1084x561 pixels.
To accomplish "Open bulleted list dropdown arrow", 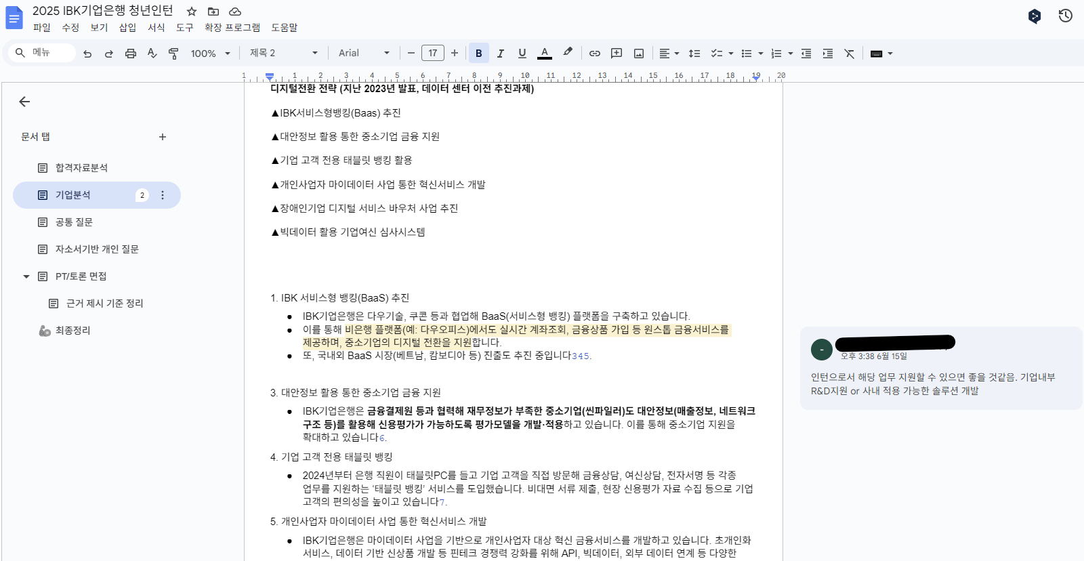I will pyautogui.click(x=761, y=54).
